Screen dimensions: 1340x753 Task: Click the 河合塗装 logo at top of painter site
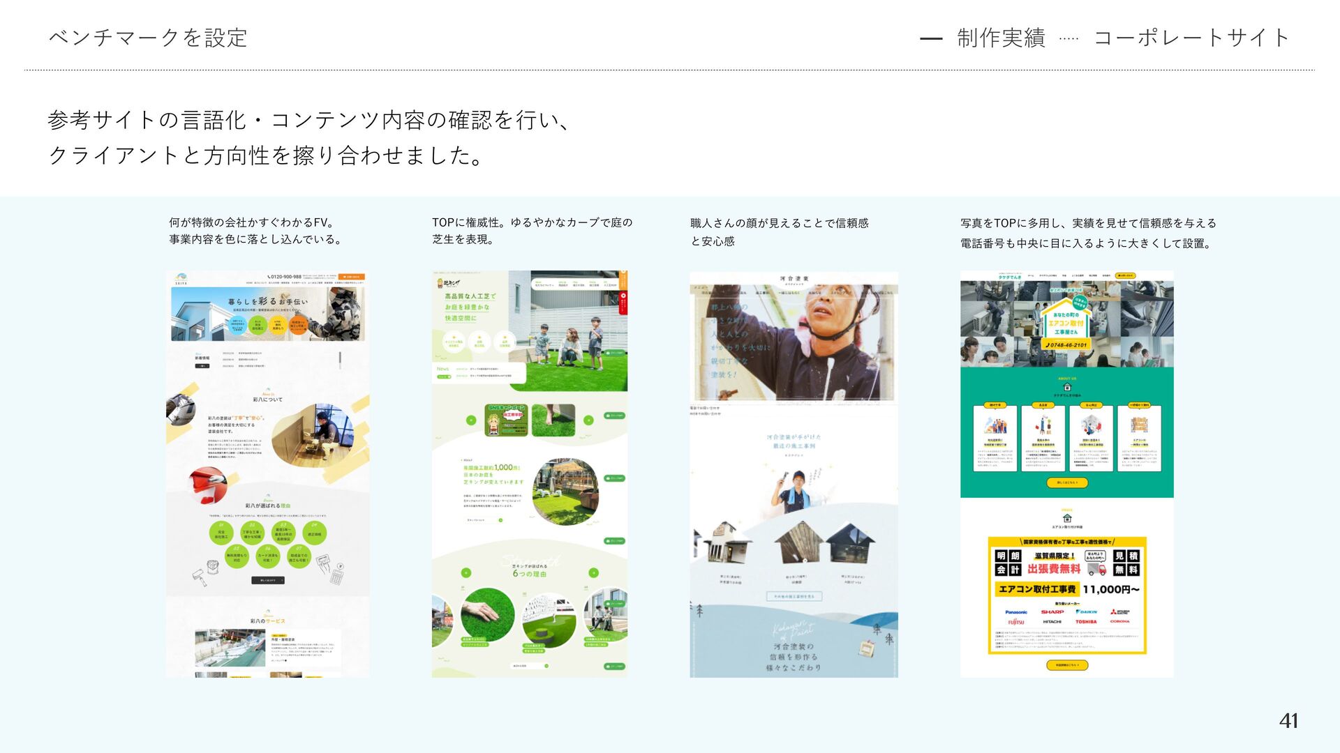pyautogui.click(x=794, y=280)
